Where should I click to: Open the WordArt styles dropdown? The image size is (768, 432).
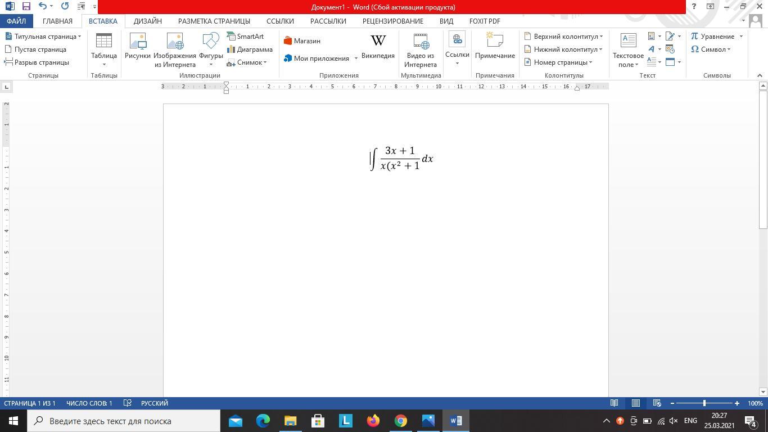654,49
